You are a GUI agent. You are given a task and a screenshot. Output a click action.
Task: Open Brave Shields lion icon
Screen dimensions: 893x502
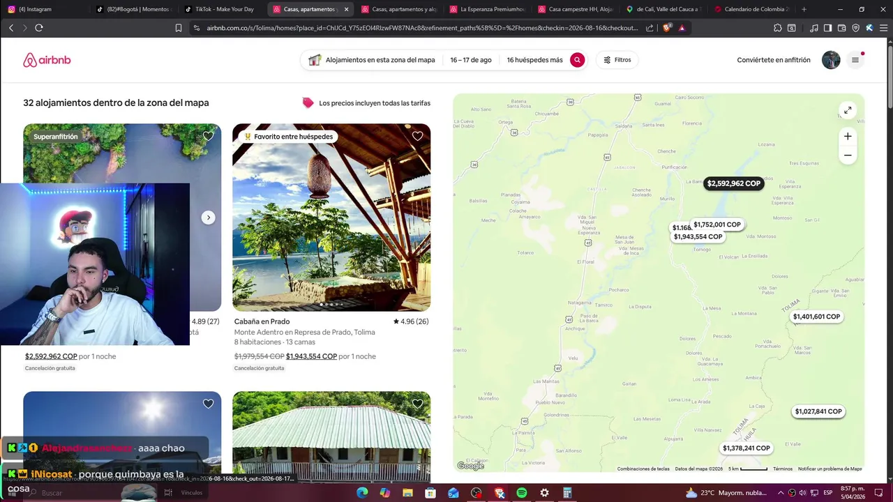(x=668, y=28)
